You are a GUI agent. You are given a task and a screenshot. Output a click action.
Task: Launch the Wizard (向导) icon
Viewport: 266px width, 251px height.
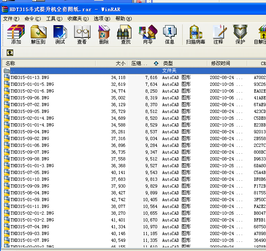point(148,34)
